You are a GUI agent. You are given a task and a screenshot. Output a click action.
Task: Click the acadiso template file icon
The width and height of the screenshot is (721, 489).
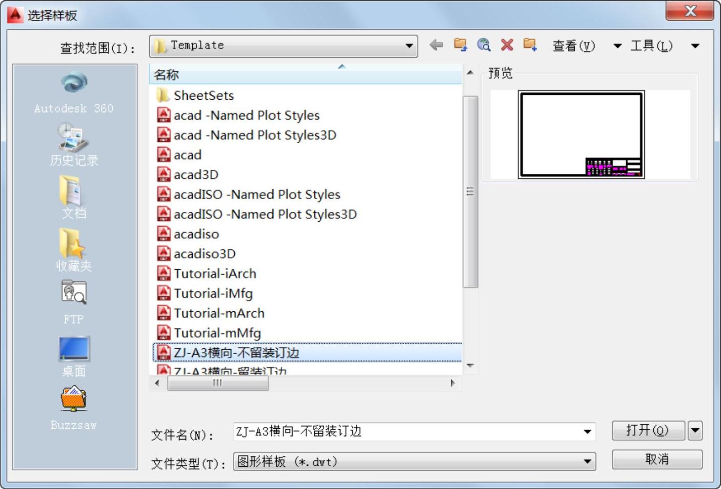coord(164,234)
